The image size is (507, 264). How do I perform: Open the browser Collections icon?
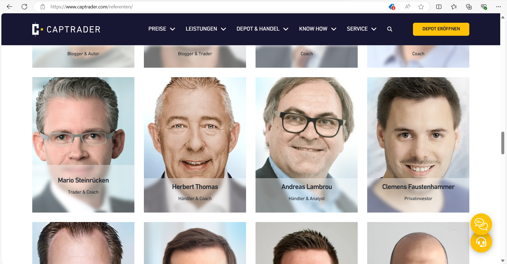(469, 7)
